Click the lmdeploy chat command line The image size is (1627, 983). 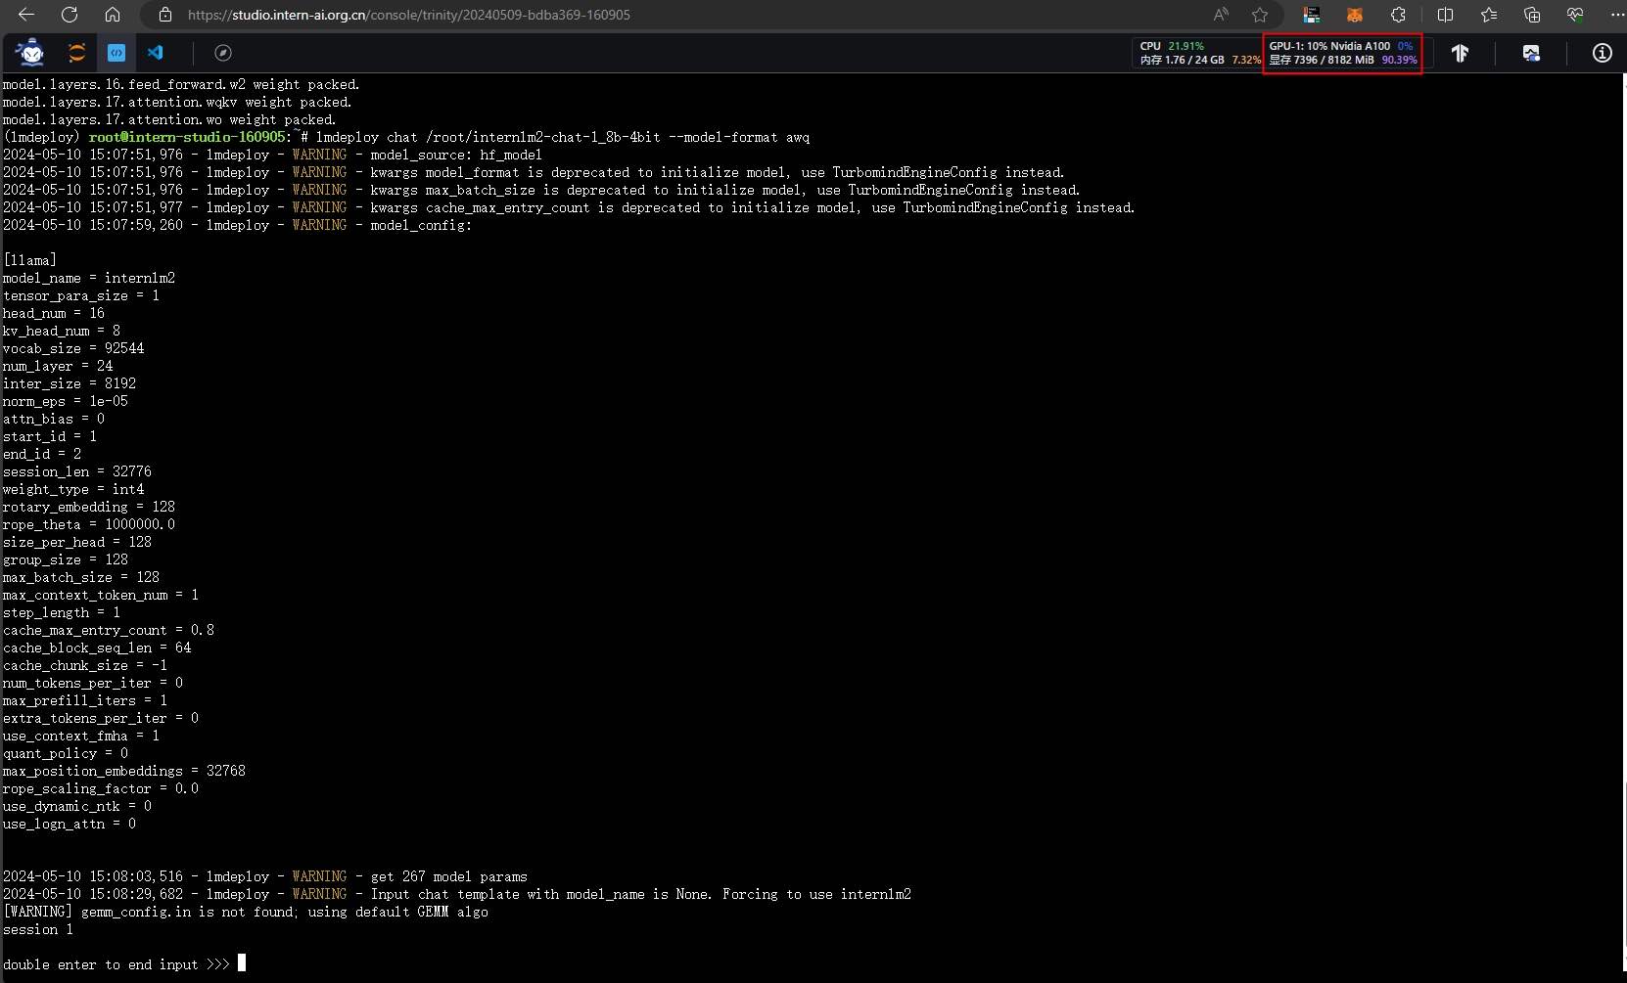tap(563, 137)
